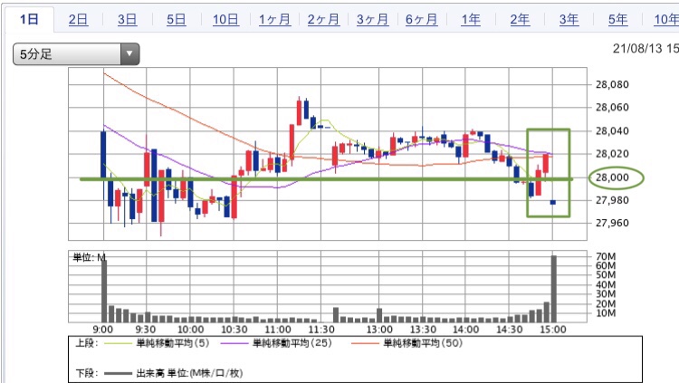The image size is (679, 383).
Task: Switch to the 2日 period tab
Action: tap(78, 20)
